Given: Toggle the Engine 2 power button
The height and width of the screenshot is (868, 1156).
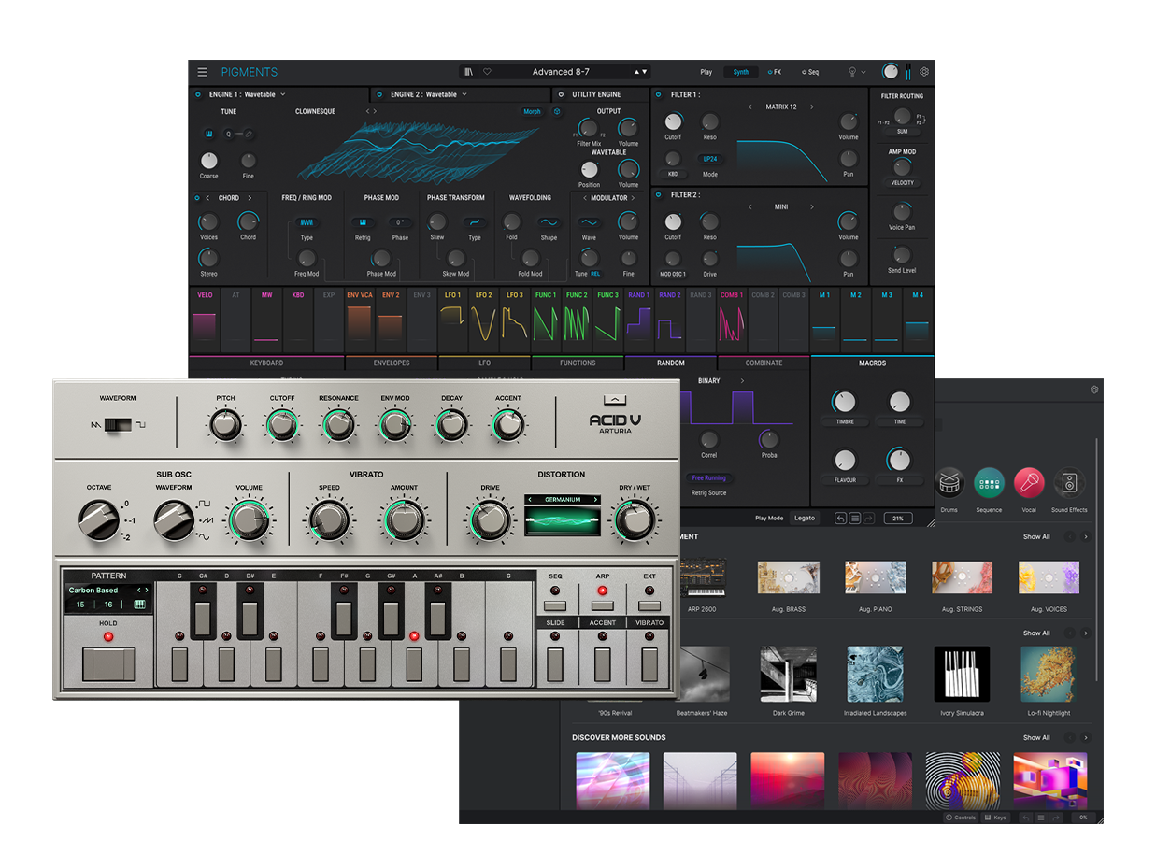Looking at the screenshot, I should [x=380, y=94].
